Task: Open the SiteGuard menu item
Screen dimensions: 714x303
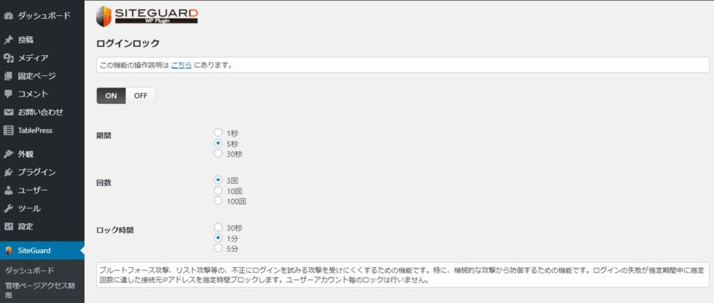Action: click(42, 250)
